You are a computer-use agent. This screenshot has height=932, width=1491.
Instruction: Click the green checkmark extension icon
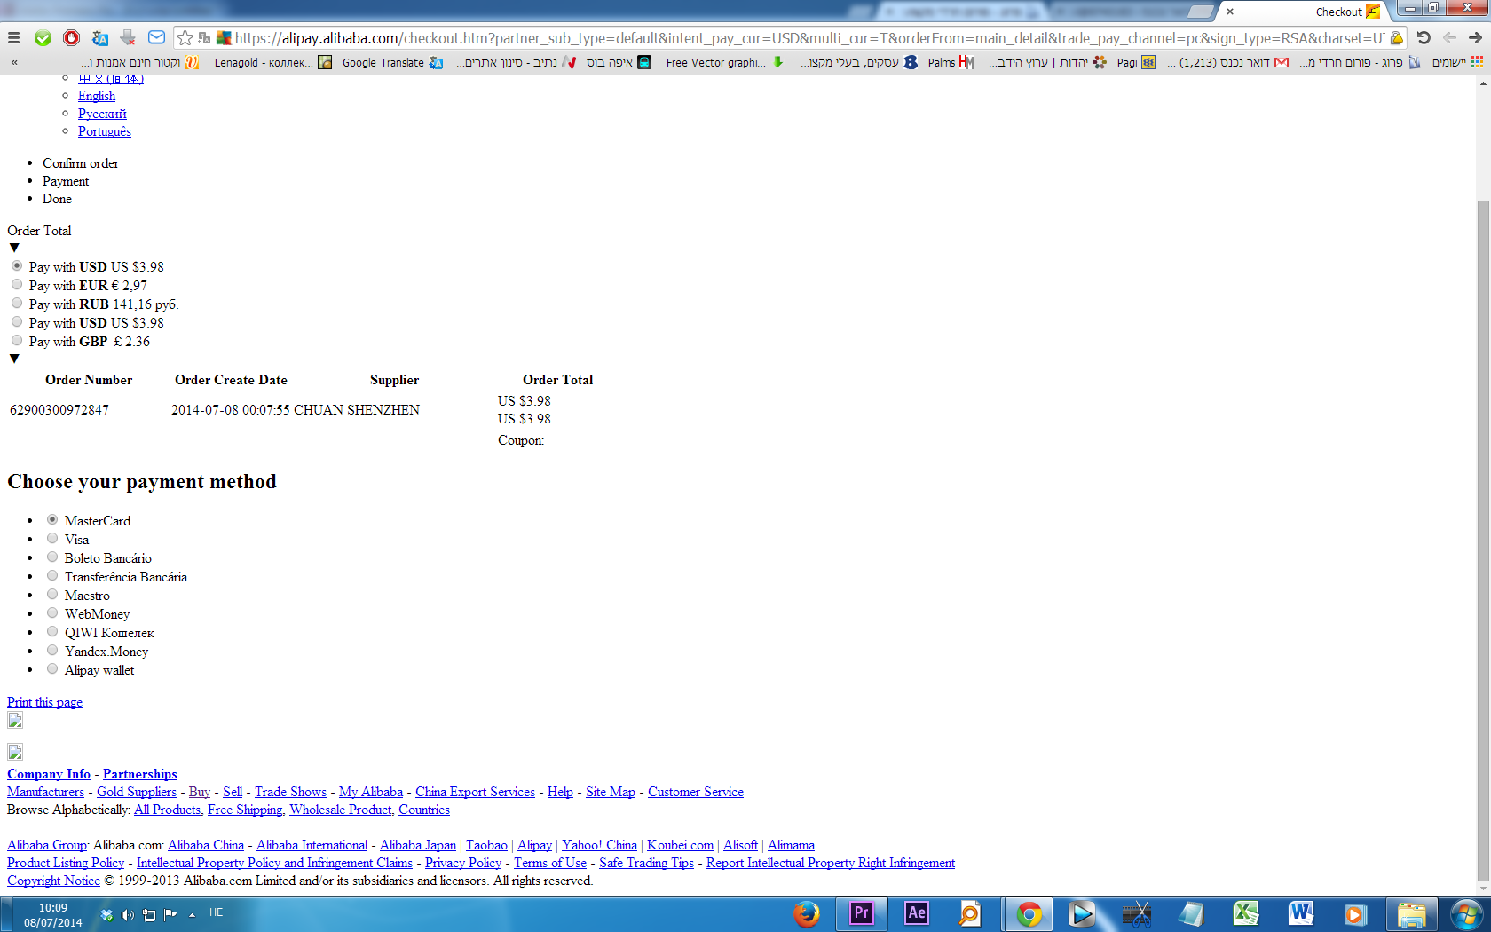(x=43, y=38)
